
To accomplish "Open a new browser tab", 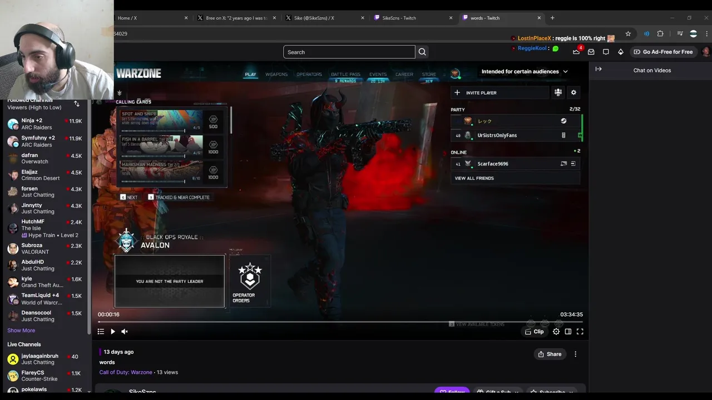I will (552, 18).
